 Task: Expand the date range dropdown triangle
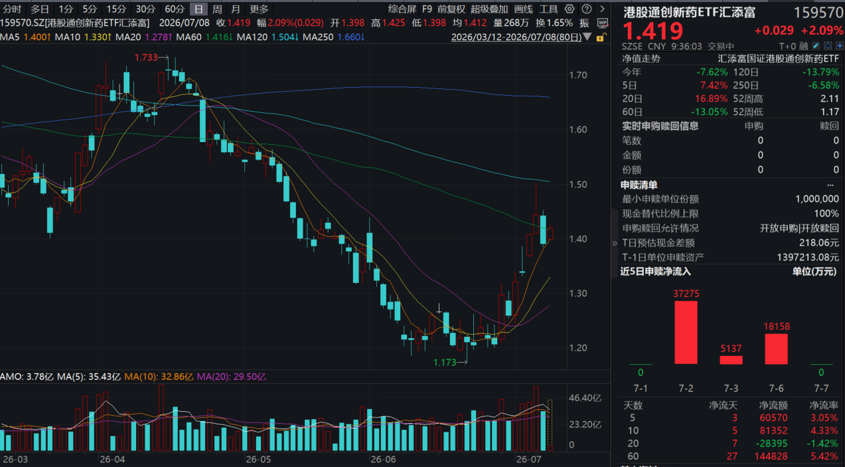pyautogui.click(x=587, y=37)
